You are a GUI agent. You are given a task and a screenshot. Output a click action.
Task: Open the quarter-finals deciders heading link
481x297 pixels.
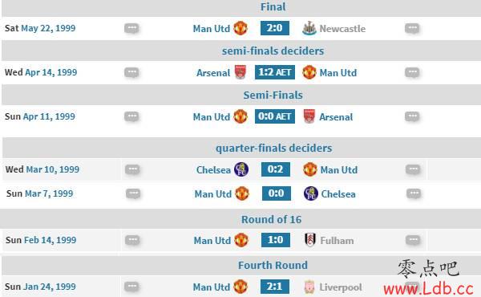click(x=273, y=148)
